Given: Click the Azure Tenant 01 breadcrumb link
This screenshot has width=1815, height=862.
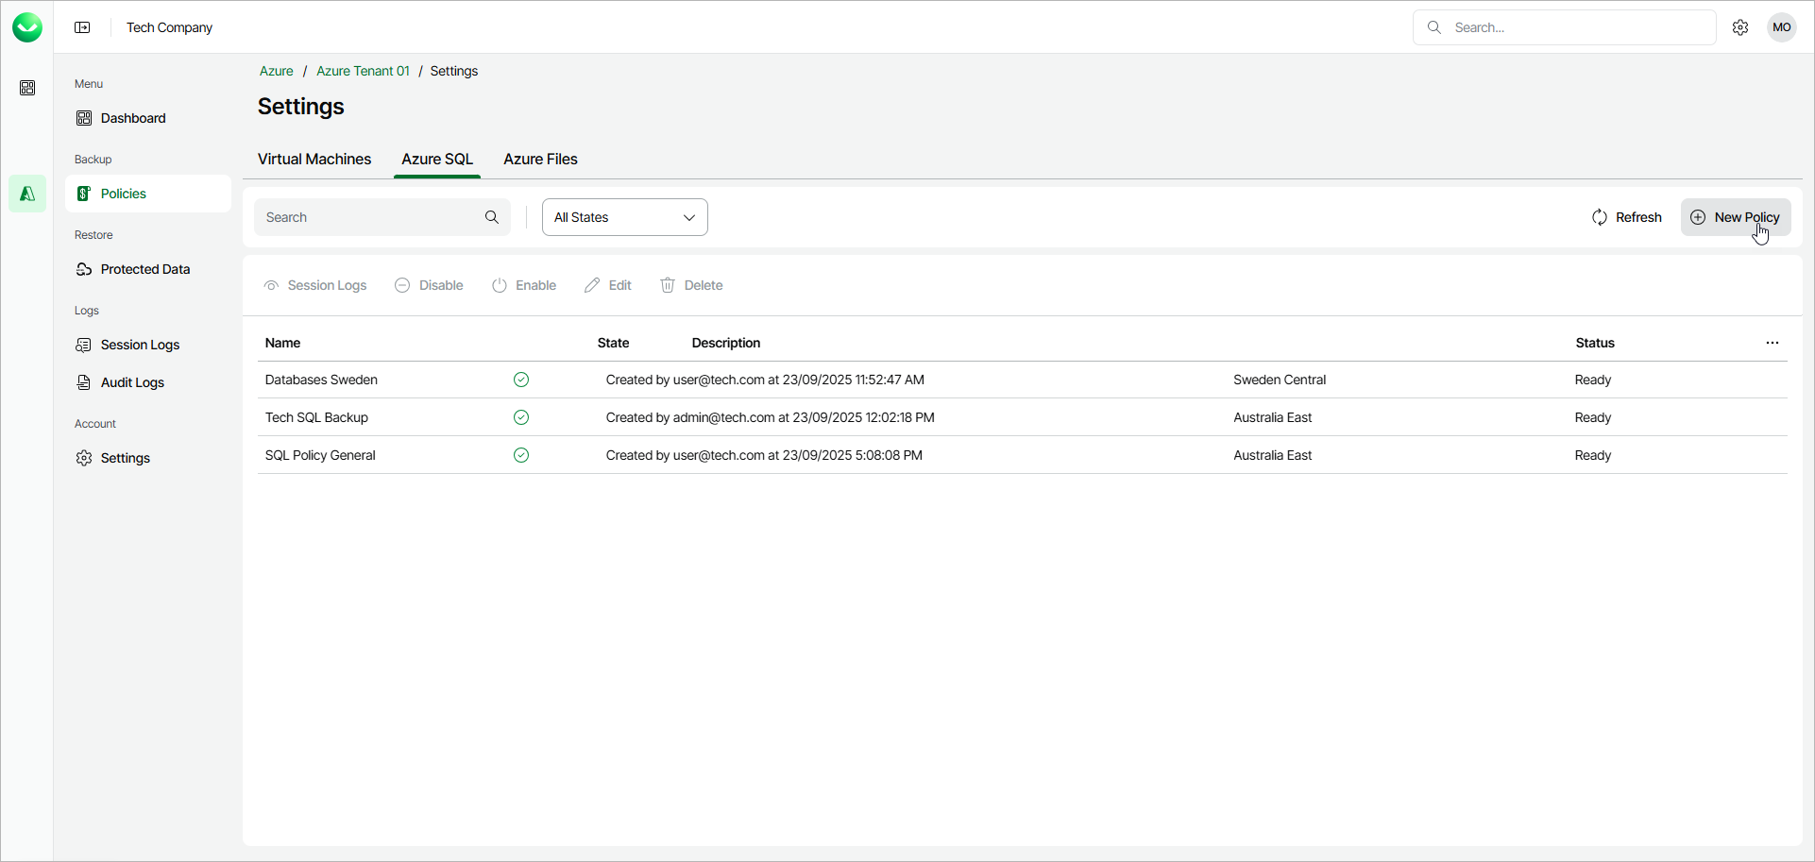Looking at the screenshot, I should click(363, 71).
